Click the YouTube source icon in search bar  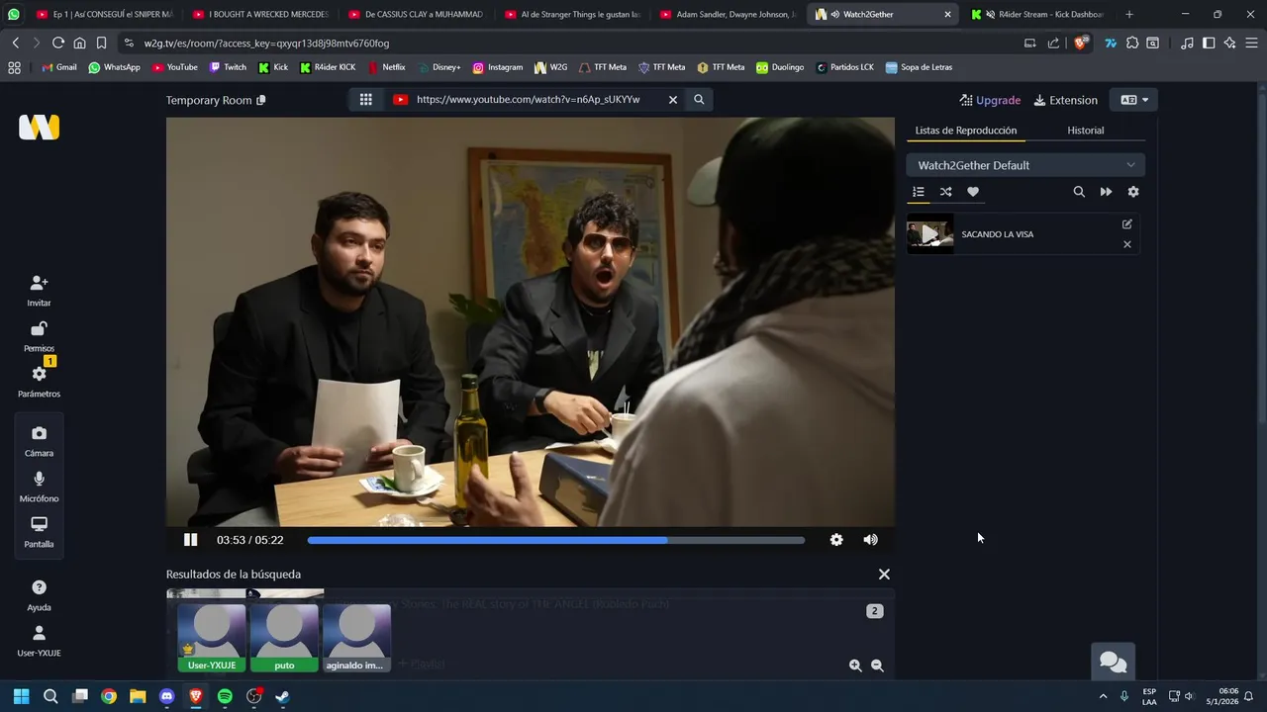pyautogui.click(x=400, y=100)
